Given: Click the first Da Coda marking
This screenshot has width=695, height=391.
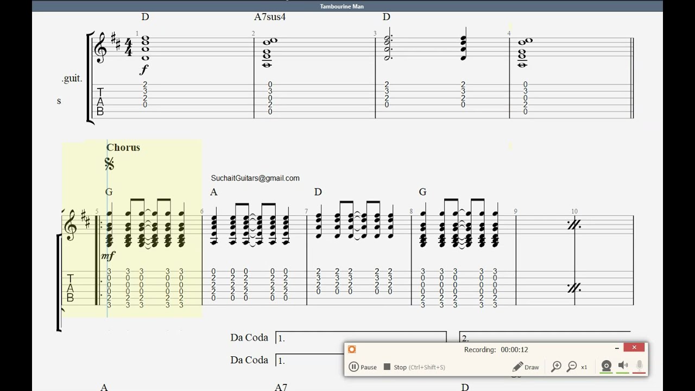Looking at the screenshot, I should [x=249, y=337].
